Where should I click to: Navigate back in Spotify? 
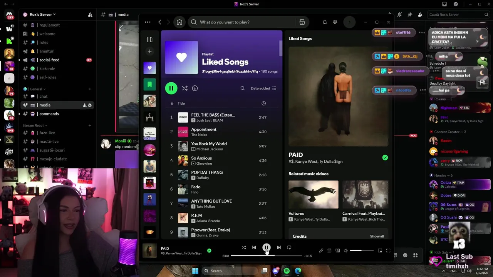tap(160, 22)
